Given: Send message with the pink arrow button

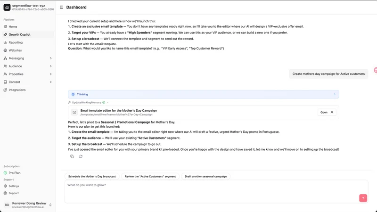Looking at the screenshot, I should (363, 198).
